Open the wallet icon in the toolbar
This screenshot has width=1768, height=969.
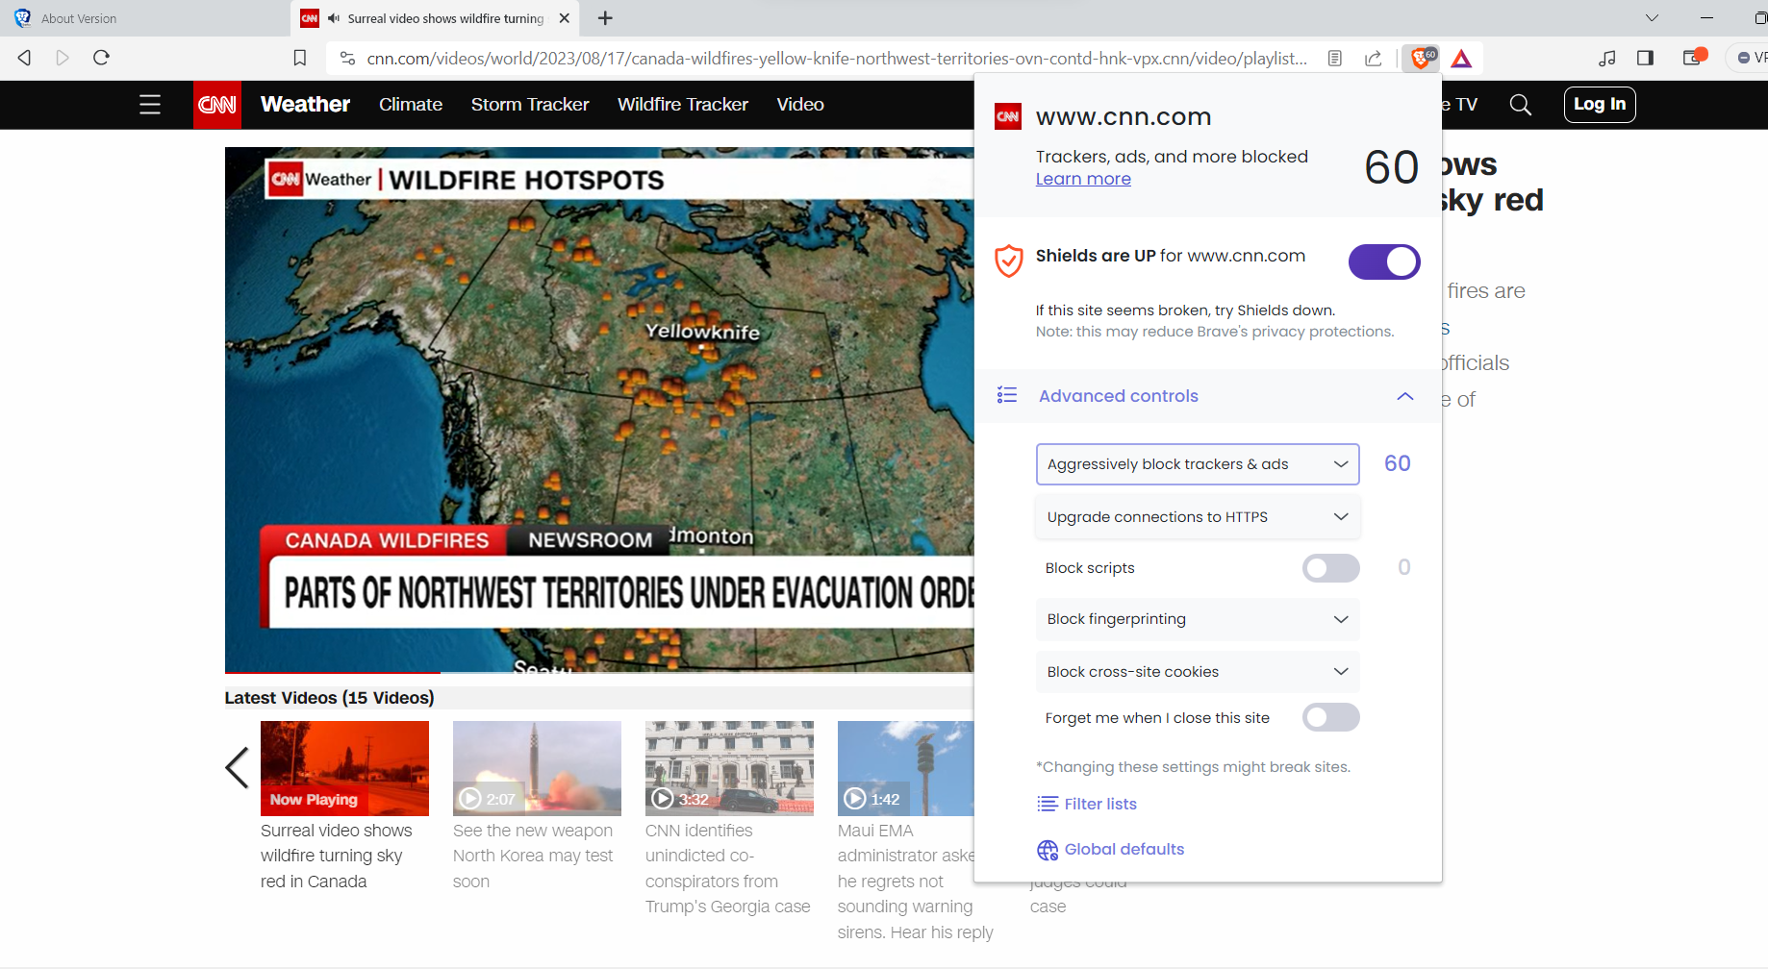click(1693, 58)
